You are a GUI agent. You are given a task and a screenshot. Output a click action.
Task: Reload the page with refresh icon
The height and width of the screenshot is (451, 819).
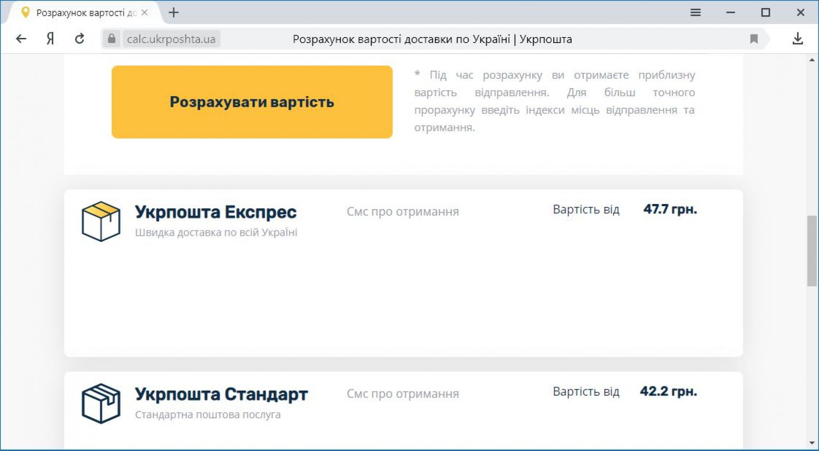79,39
